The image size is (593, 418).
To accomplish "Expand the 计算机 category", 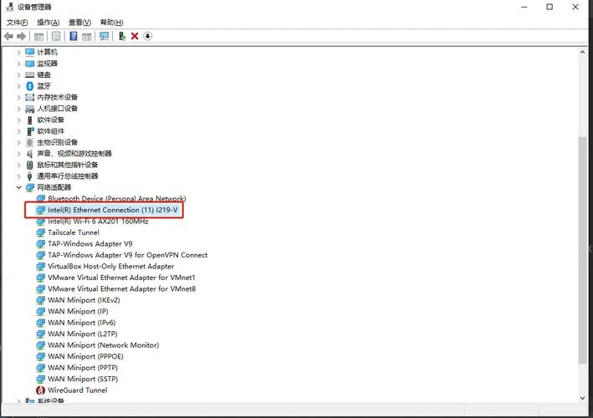I will (18, 52).
